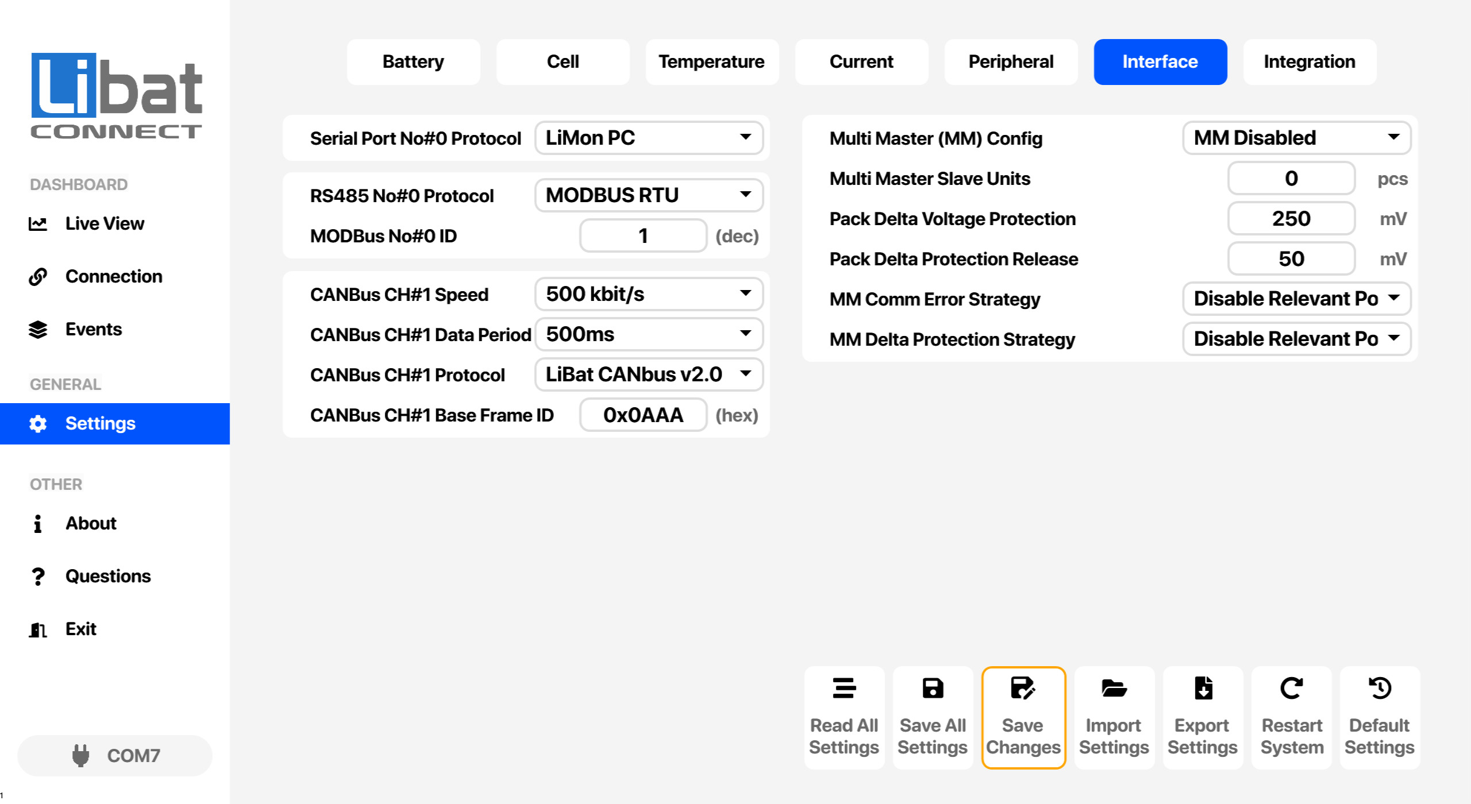1471x804 pixels.
Task: Click the Questions menu label
Action: coord(108,577)
